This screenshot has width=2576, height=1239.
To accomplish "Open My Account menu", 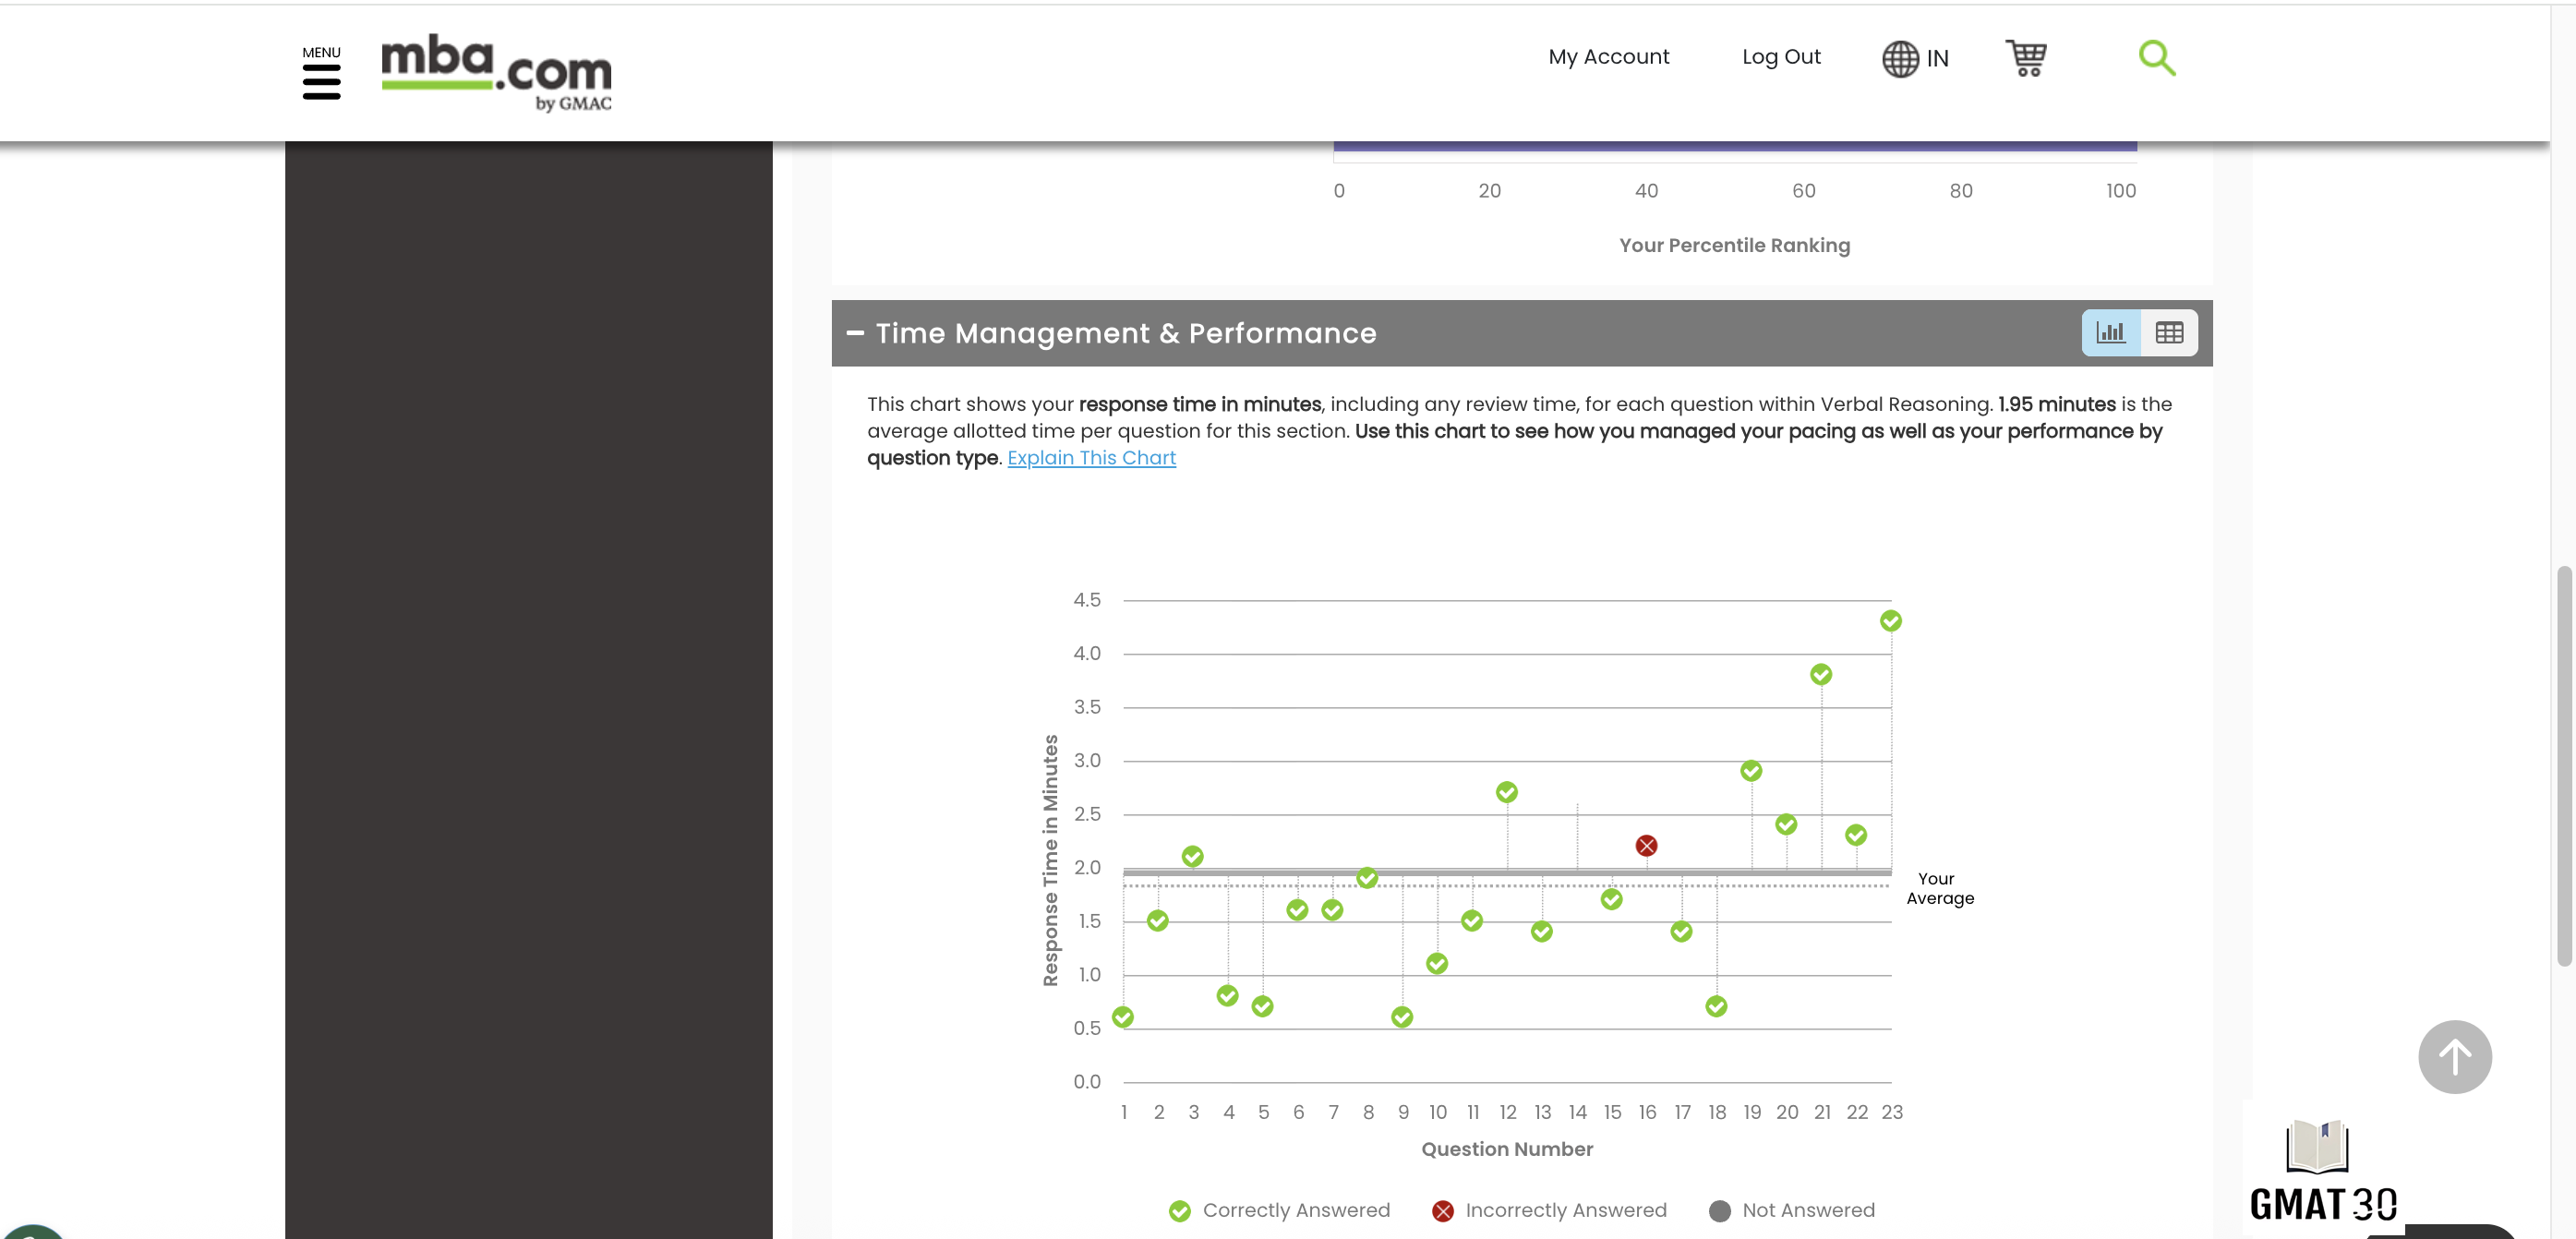I will [1608, 57].
